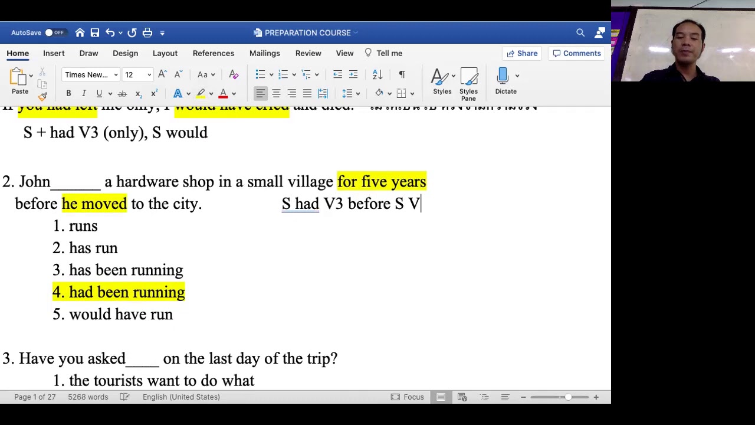This screenshot has height=425, width=755.
Task: Save the document with the floppy disk icon
Action: pyautogui.click(x=95, y=32)
